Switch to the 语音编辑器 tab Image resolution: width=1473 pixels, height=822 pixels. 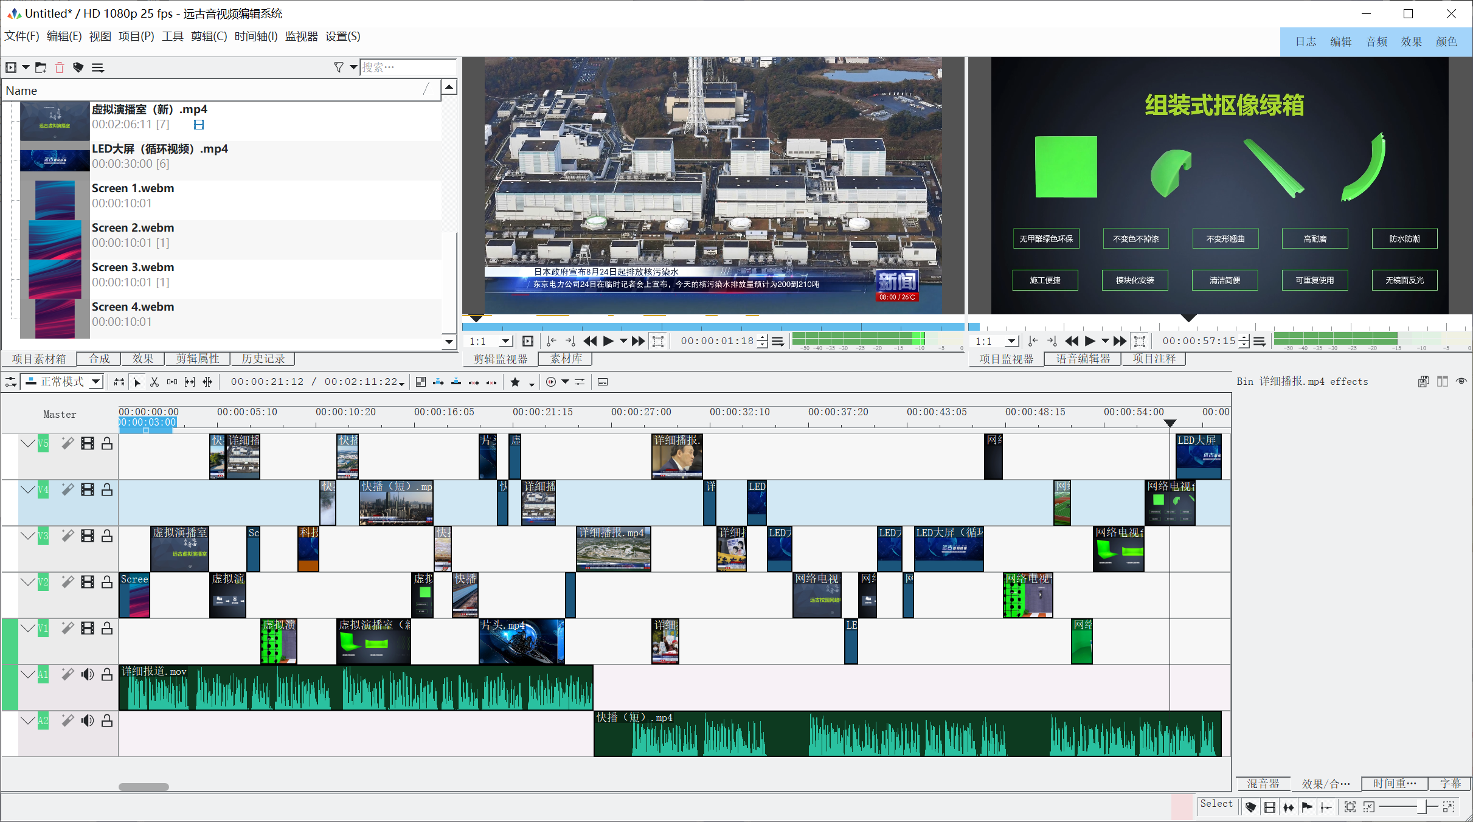[x=1083, y=359]
